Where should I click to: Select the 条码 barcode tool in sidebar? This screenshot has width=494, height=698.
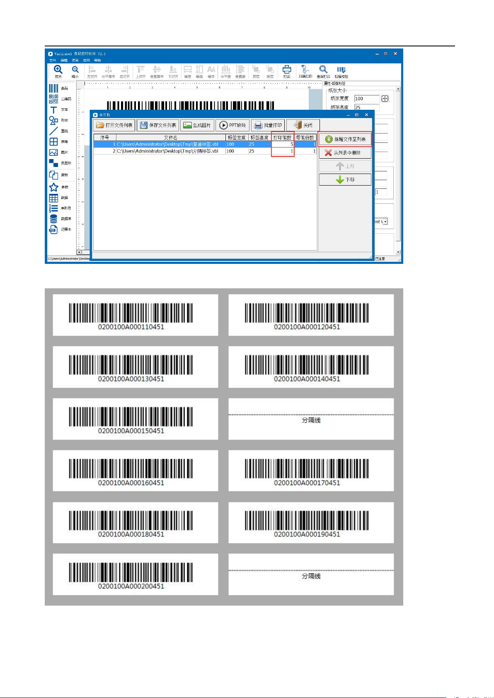click(x=53, y=88)
